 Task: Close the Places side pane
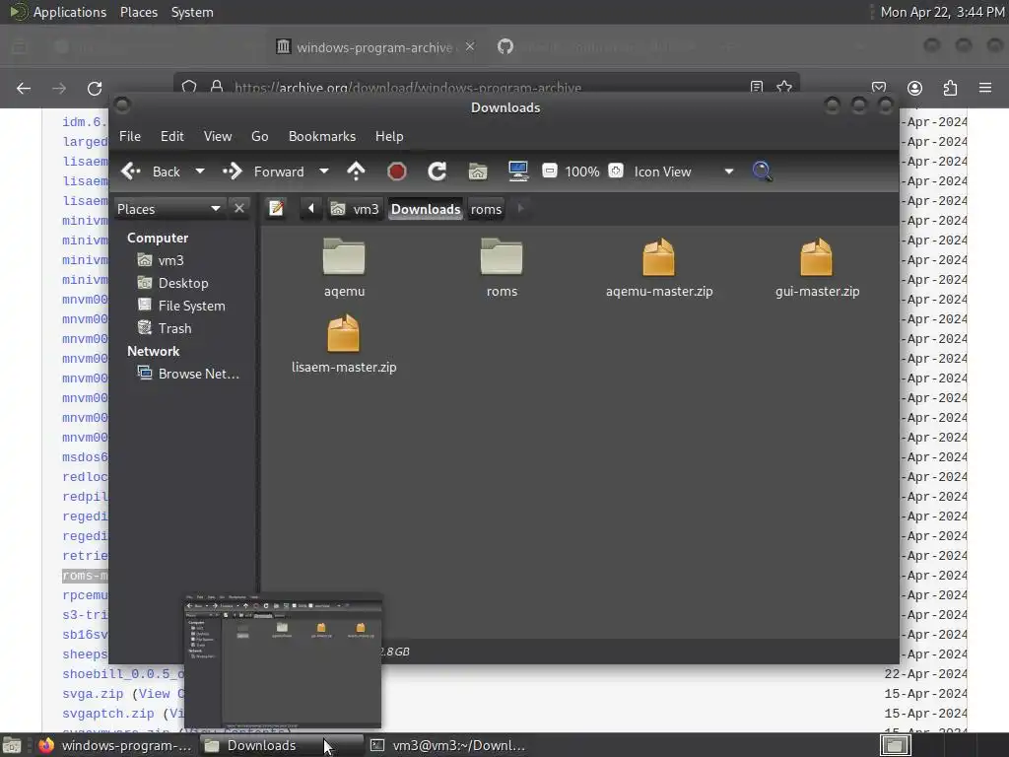pyautogui.click(x=238, y=209)
